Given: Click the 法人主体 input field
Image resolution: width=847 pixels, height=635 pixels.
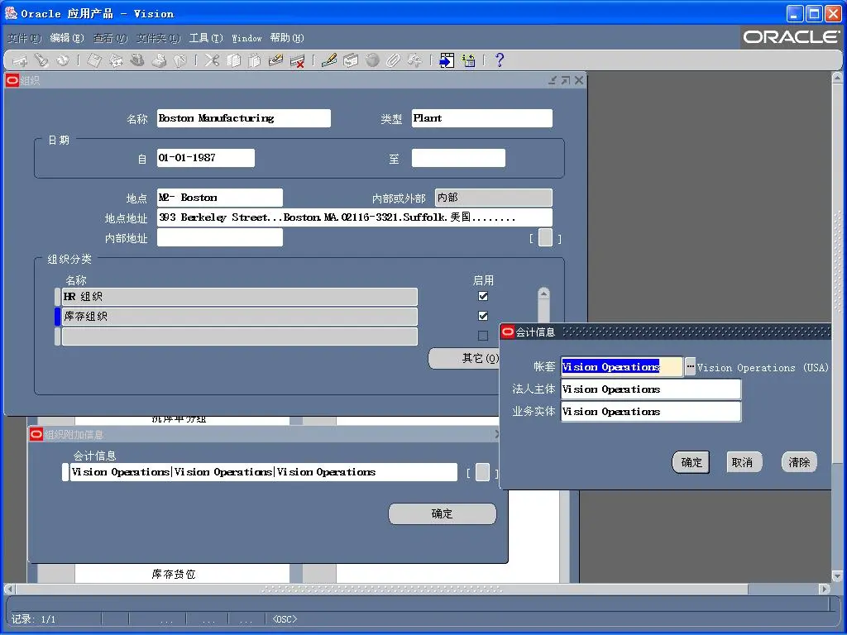Looking at the screenshot, I should tap(650, 389).
